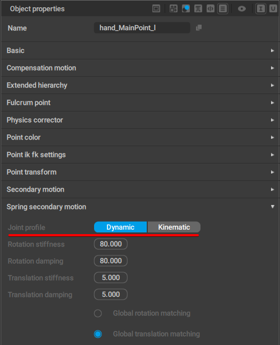Expand the Point ik fk settings section
This screenshot has width=280, height=345.
coord(140,155)
